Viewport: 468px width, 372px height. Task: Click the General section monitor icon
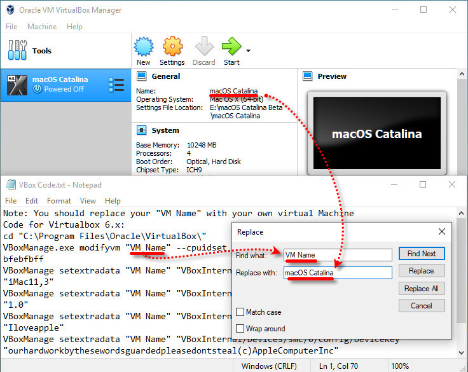coord(141,76)
